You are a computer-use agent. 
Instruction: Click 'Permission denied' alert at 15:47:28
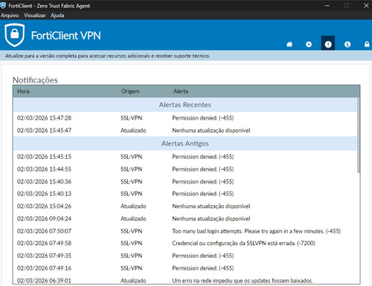203,118
